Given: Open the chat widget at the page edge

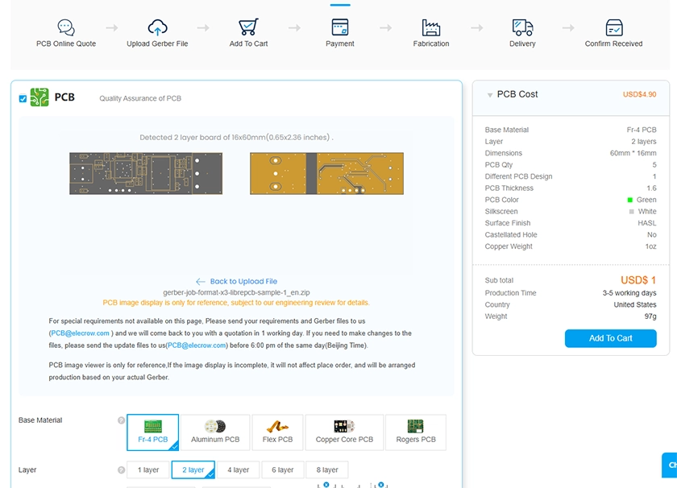Looking at the screenshot, I should coord(670,465).
